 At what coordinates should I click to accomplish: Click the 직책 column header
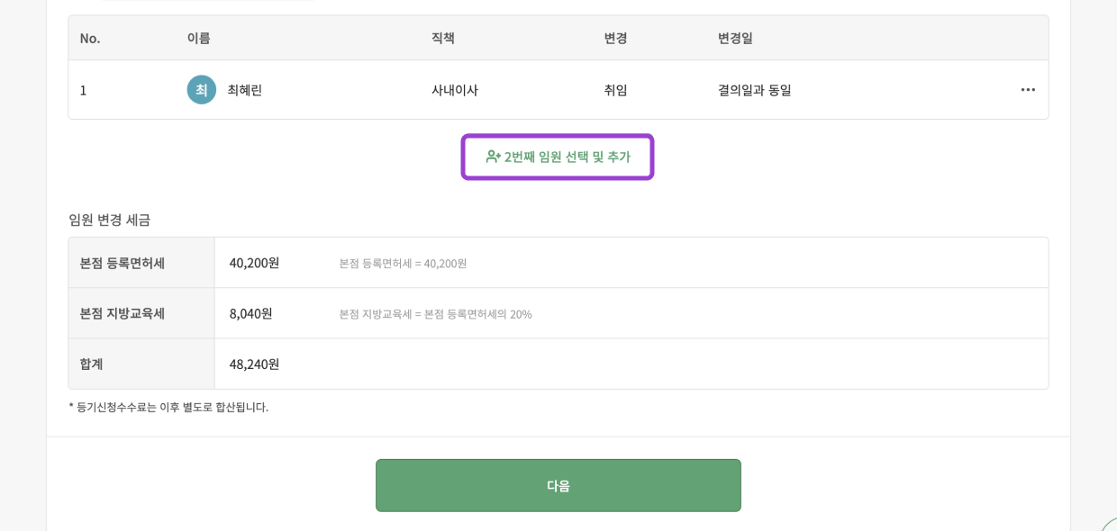tap(443, 38)
